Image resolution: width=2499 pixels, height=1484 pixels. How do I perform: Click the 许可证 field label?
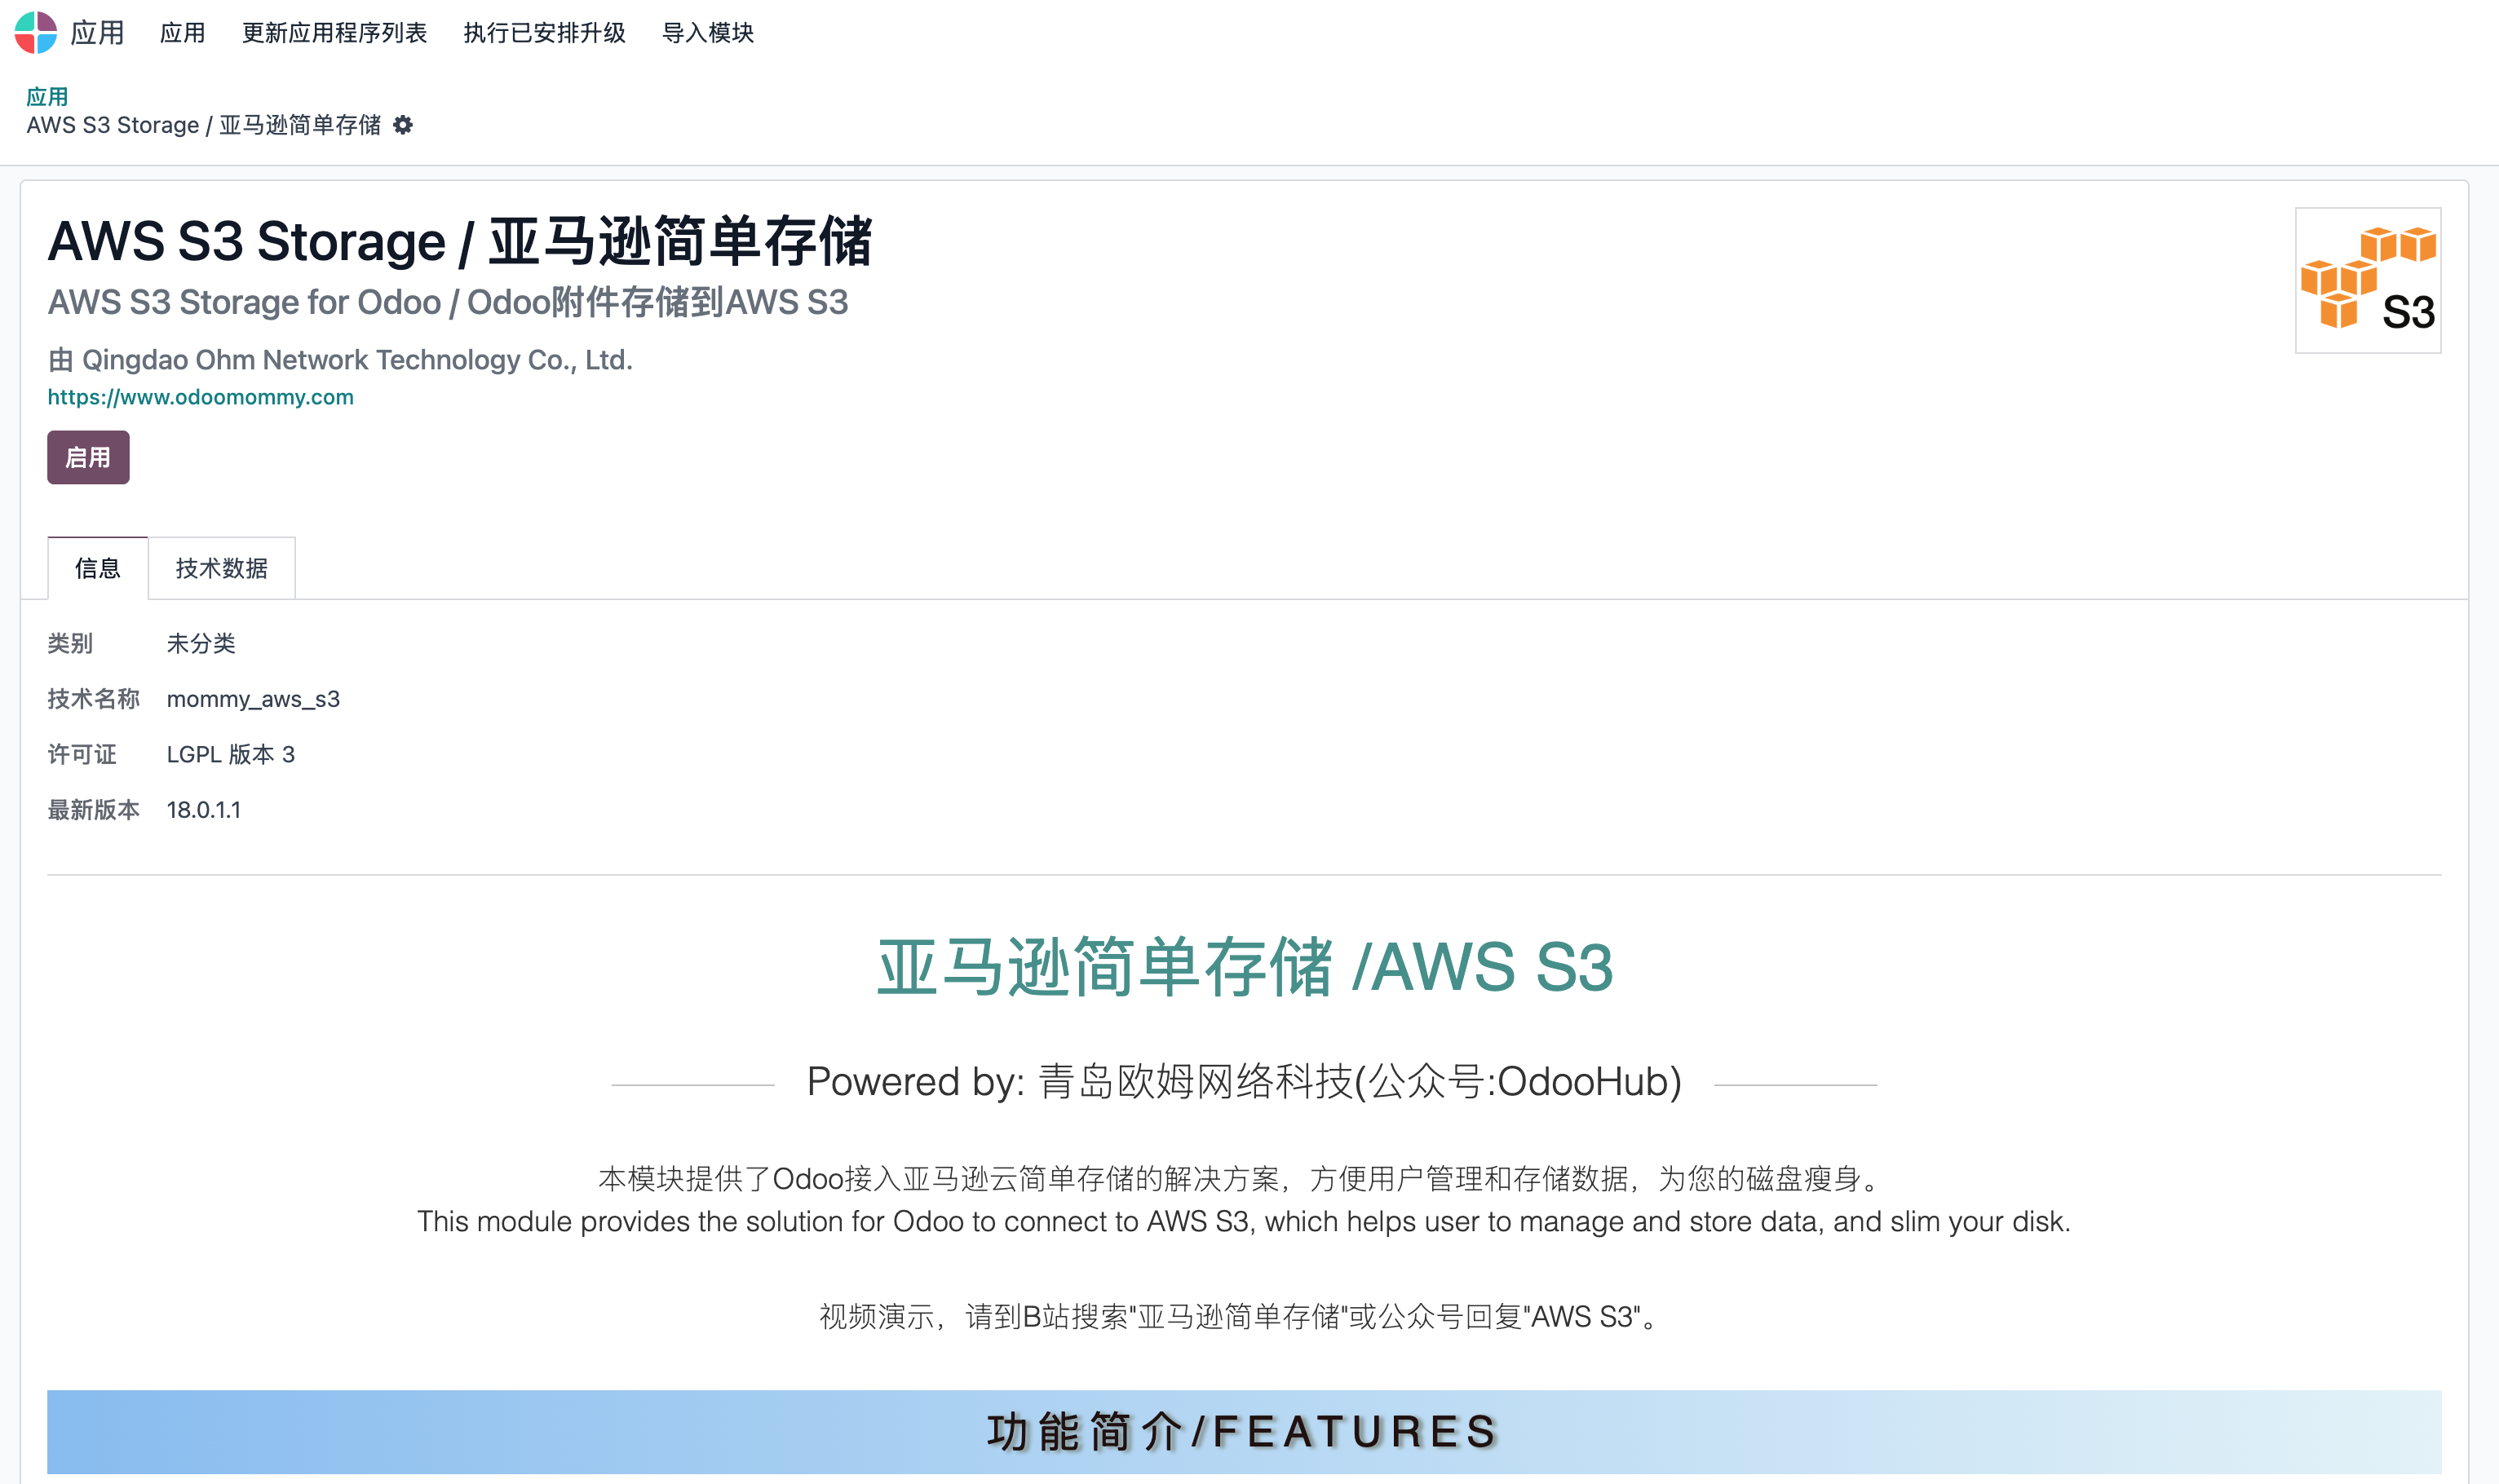[x=82, y=754]
